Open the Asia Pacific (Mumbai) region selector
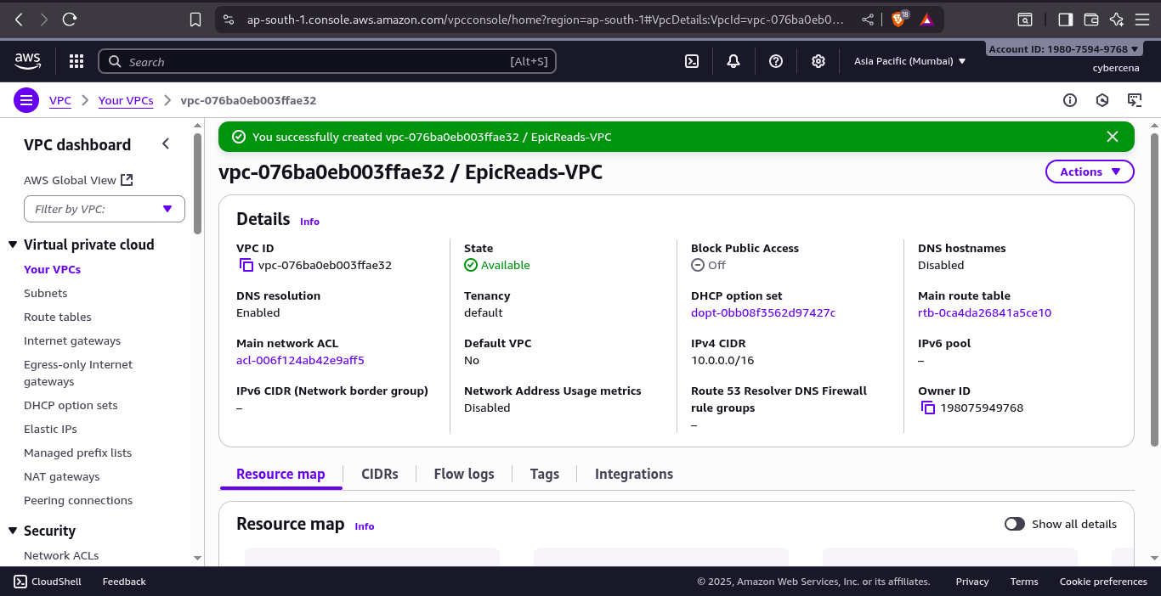 click(x=909, y=61)
